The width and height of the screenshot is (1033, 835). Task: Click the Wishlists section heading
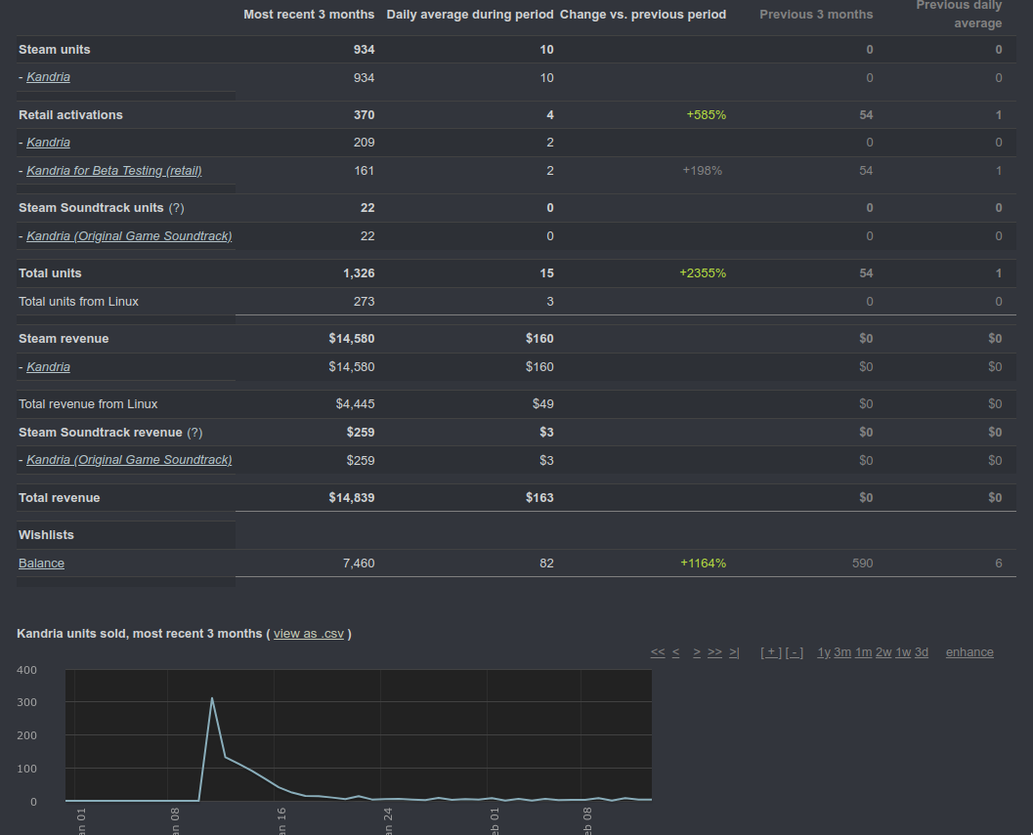coord(46,535)
